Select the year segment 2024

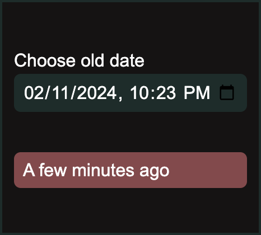(x=96, y=93)
